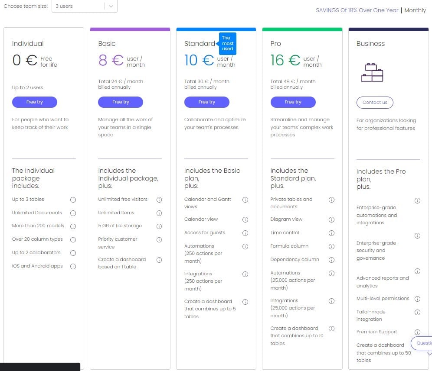Click Contact us on Business plan
The width and height of the screenshot is (432, 371).
375,103
